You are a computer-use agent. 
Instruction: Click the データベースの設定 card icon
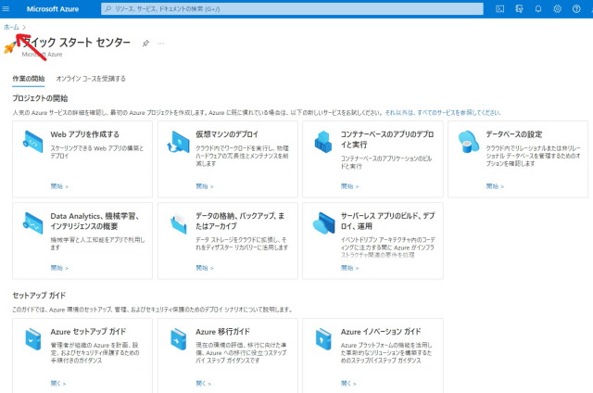[468, 142]
